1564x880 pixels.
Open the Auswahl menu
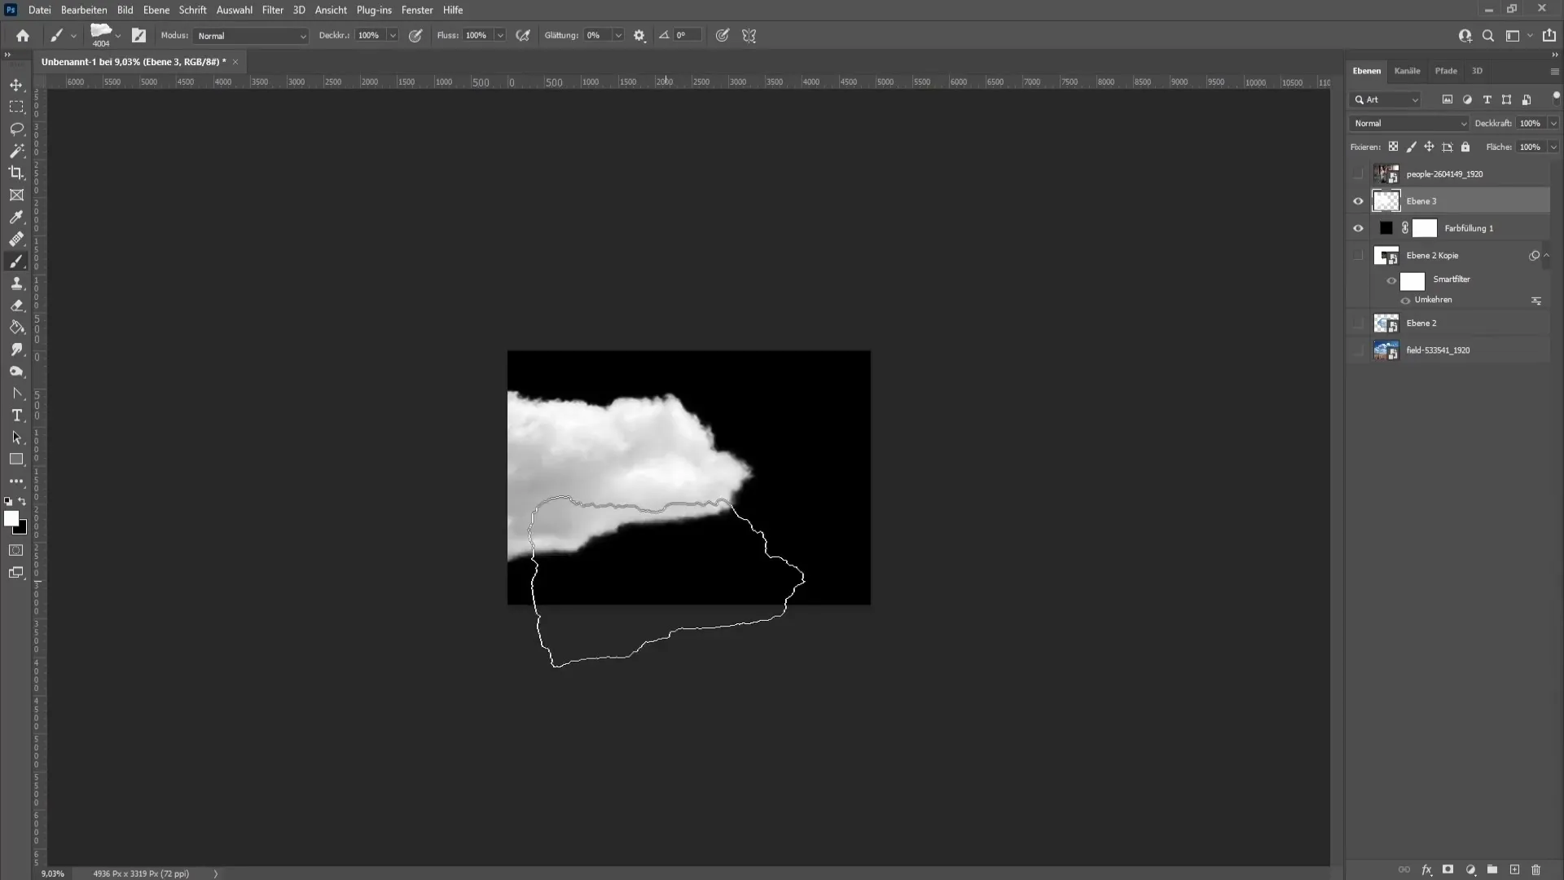click(234, 10)
